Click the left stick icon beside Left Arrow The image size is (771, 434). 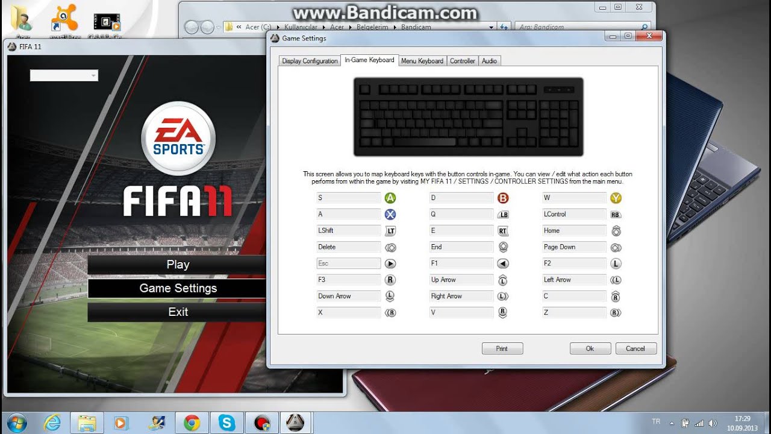616,280
